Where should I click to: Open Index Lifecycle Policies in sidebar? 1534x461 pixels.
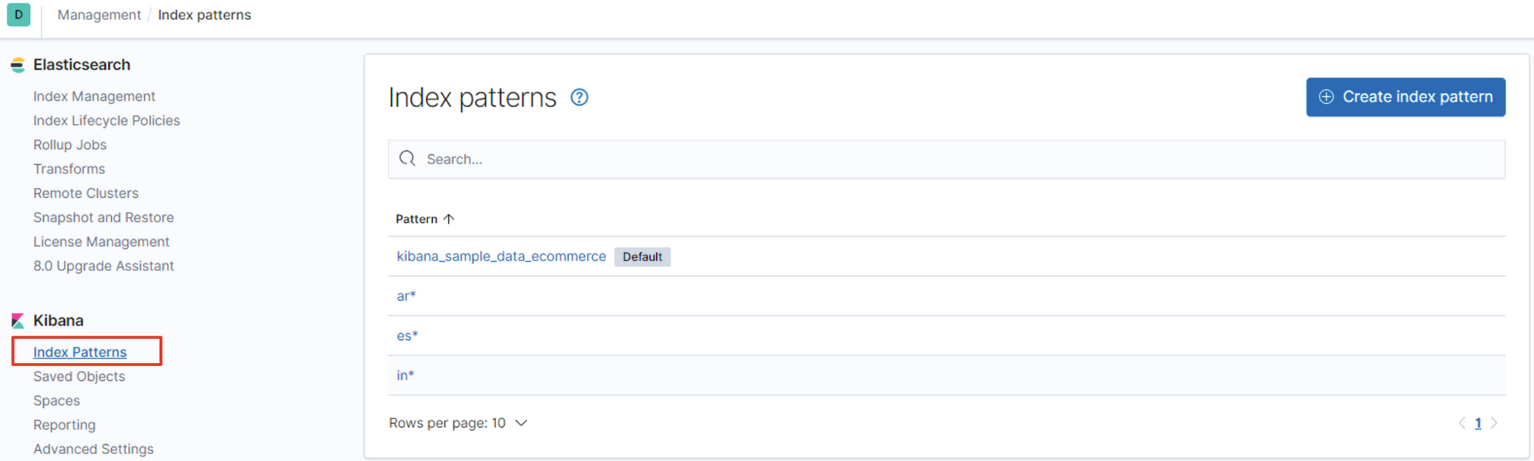pos(107,121)
